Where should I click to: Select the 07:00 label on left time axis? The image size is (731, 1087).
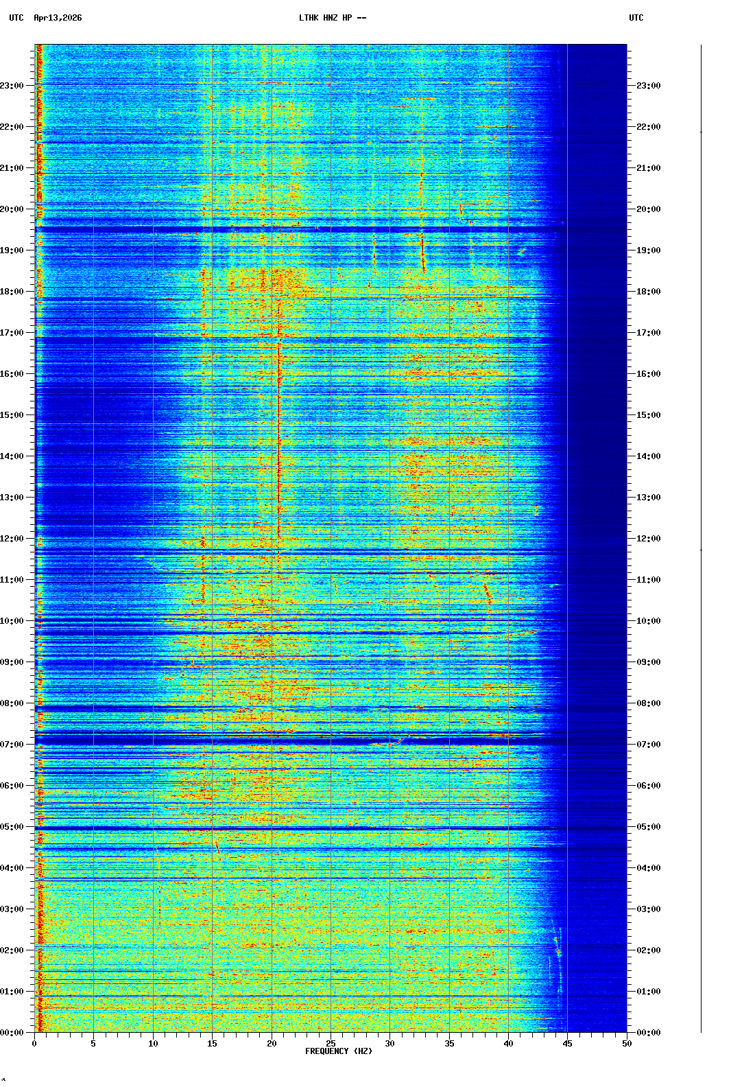(x=12, y=745)
